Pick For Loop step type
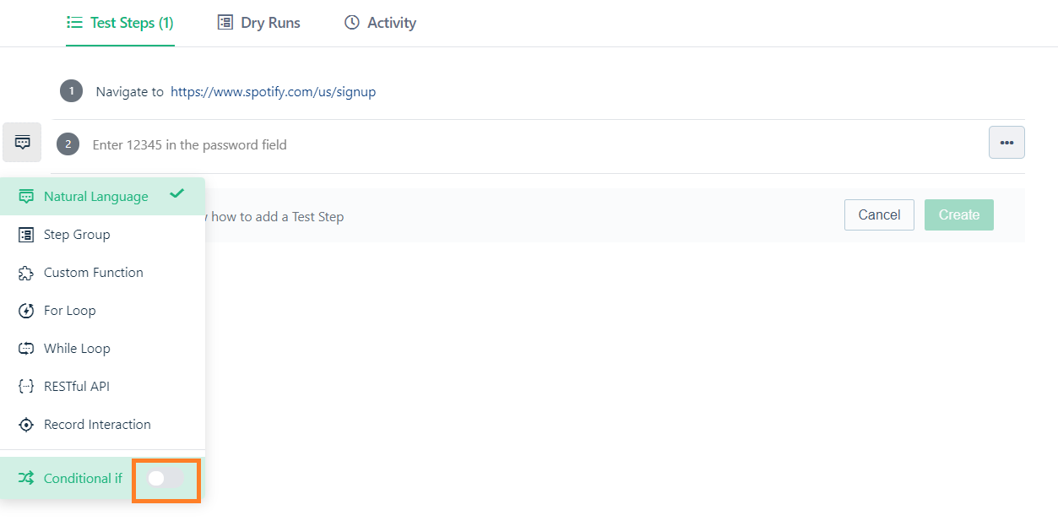Viewport: 1058px width, 521px height. (x=102, y=311)
